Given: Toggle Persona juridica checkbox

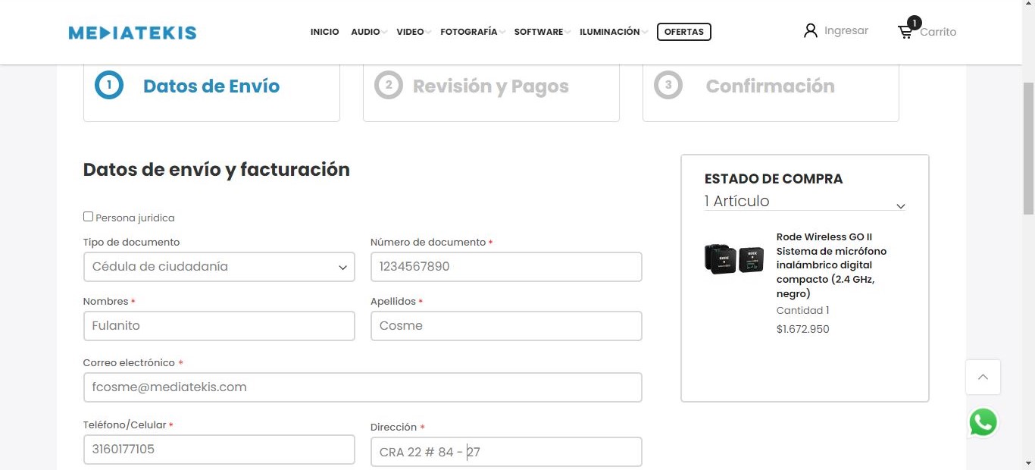Looking at the screenshot, I should click(88, 217).
